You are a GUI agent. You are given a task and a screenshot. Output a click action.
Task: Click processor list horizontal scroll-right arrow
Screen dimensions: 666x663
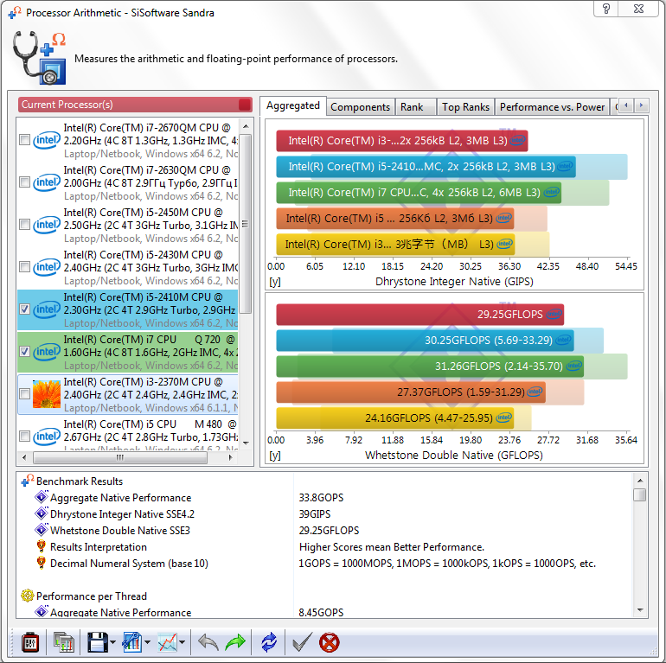[x=231, y=457]
